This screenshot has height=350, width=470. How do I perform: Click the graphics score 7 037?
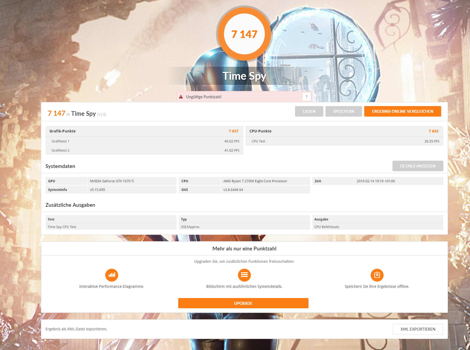[233, 131]
